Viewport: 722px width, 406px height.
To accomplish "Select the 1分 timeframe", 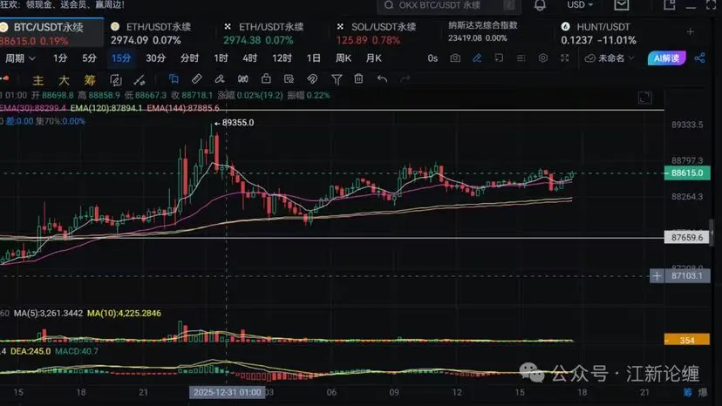I will 60,58.
